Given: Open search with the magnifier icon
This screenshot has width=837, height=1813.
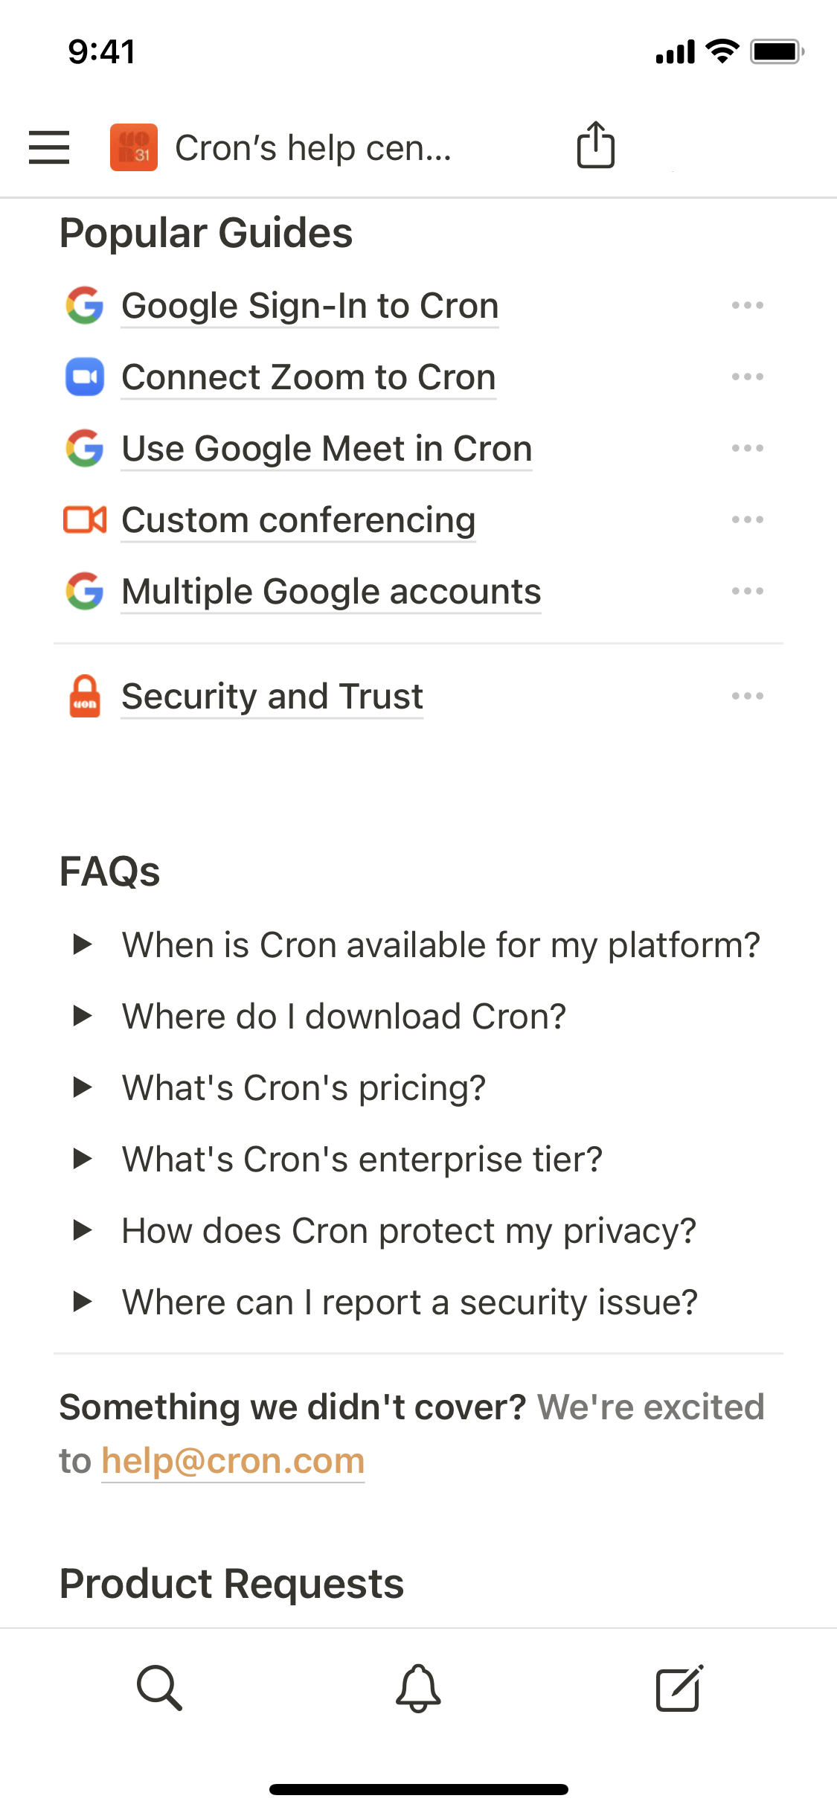Looking at the screenshot, I should click(159, 1688).
